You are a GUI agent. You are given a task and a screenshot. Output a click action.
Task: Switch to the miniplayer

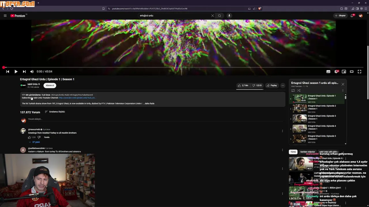click(344, 72)
